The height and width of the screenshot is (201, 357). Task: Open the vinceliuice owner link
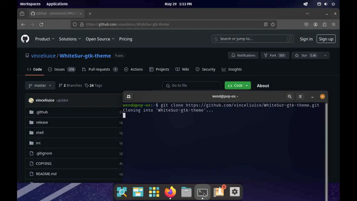[43, 56]
